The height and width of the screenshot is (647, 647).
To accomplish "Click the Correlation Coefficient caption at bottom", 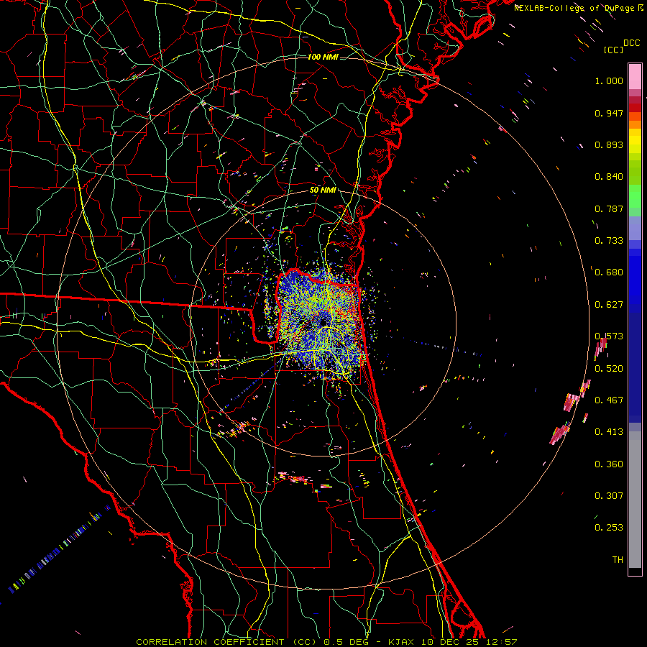I will [326, 642].
